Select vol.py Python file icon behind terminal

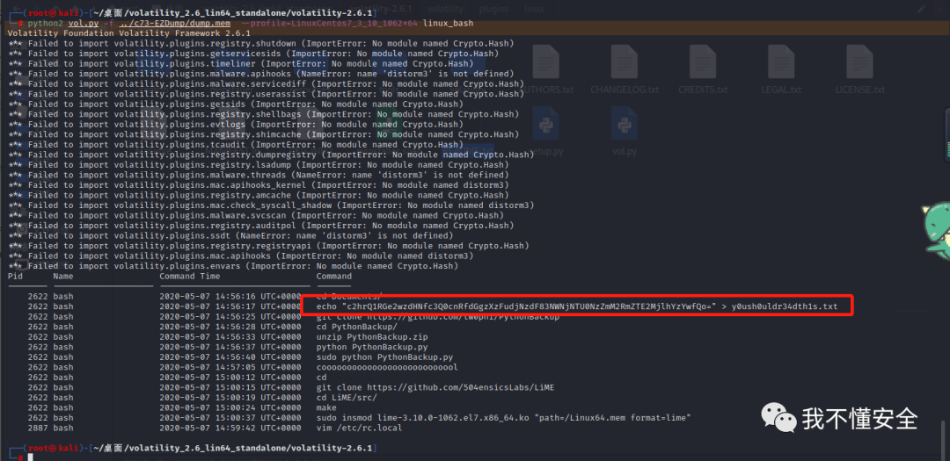point(624,132)
